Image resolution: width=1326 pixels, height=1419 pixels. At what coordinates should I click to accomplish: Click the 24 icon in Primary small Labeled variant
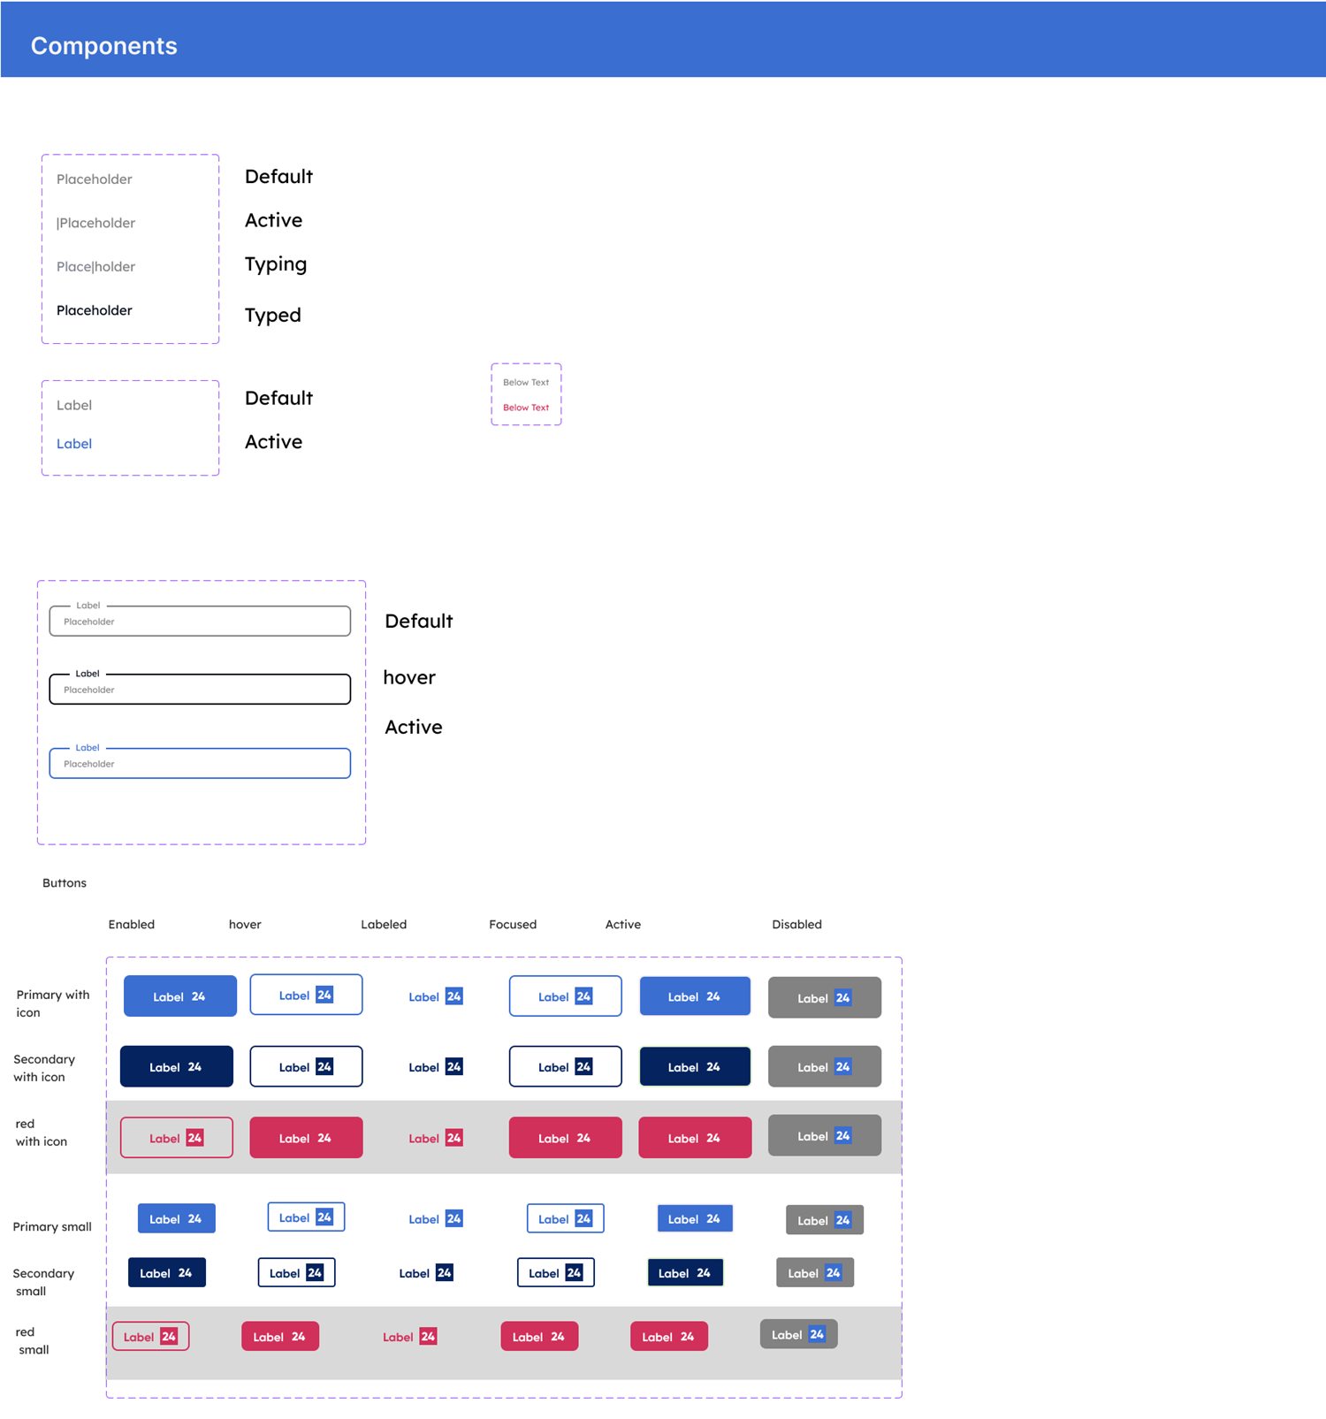coord(453,1218)
